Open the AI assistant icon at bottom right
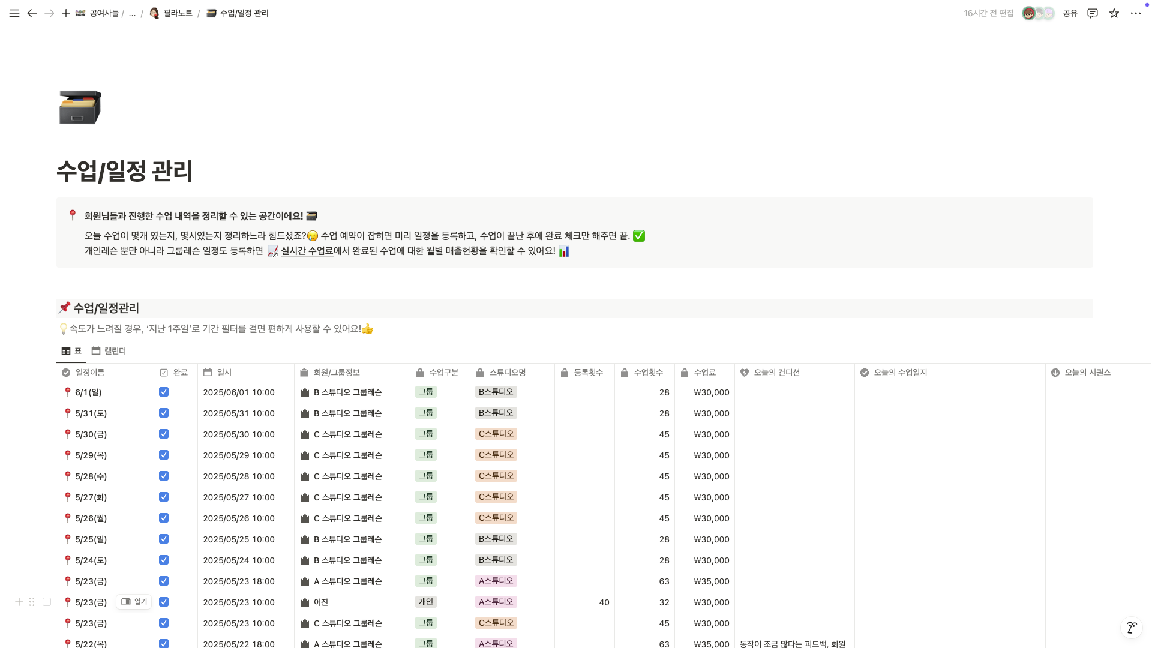 1132,628
